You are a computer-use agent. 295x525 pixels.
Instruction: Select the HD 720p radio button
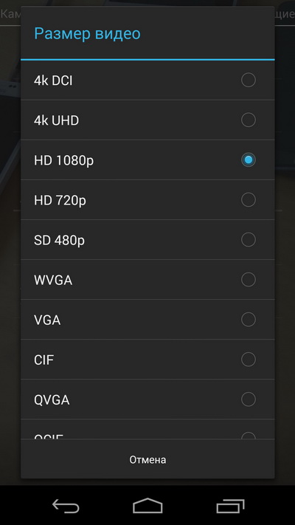249,199
